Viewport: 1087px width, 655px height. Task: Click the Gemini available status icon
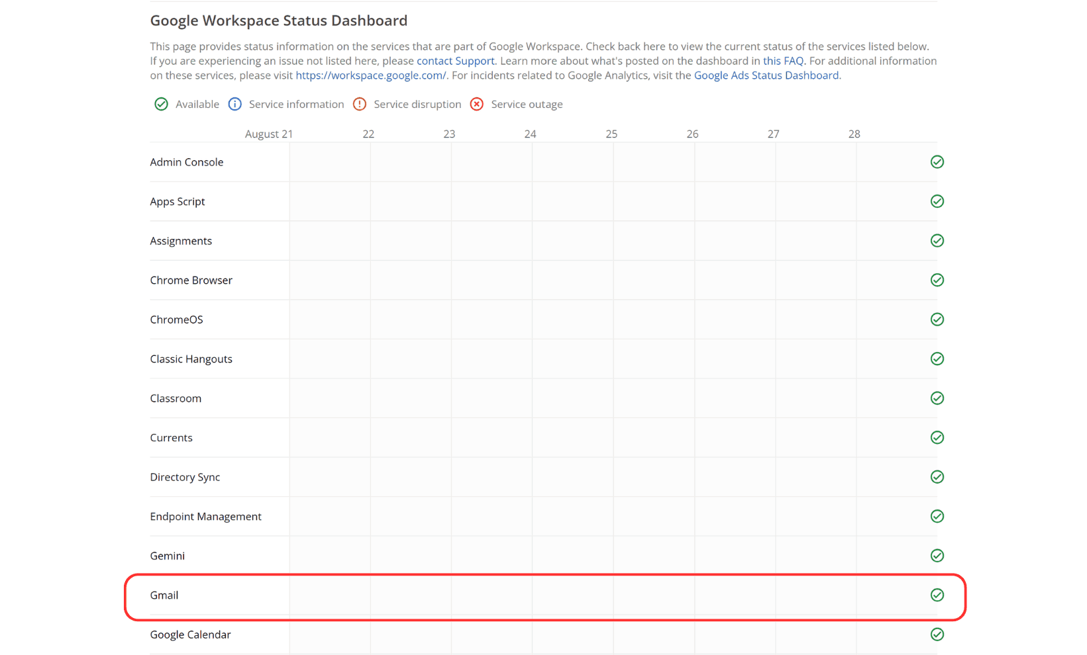(937, 556)
